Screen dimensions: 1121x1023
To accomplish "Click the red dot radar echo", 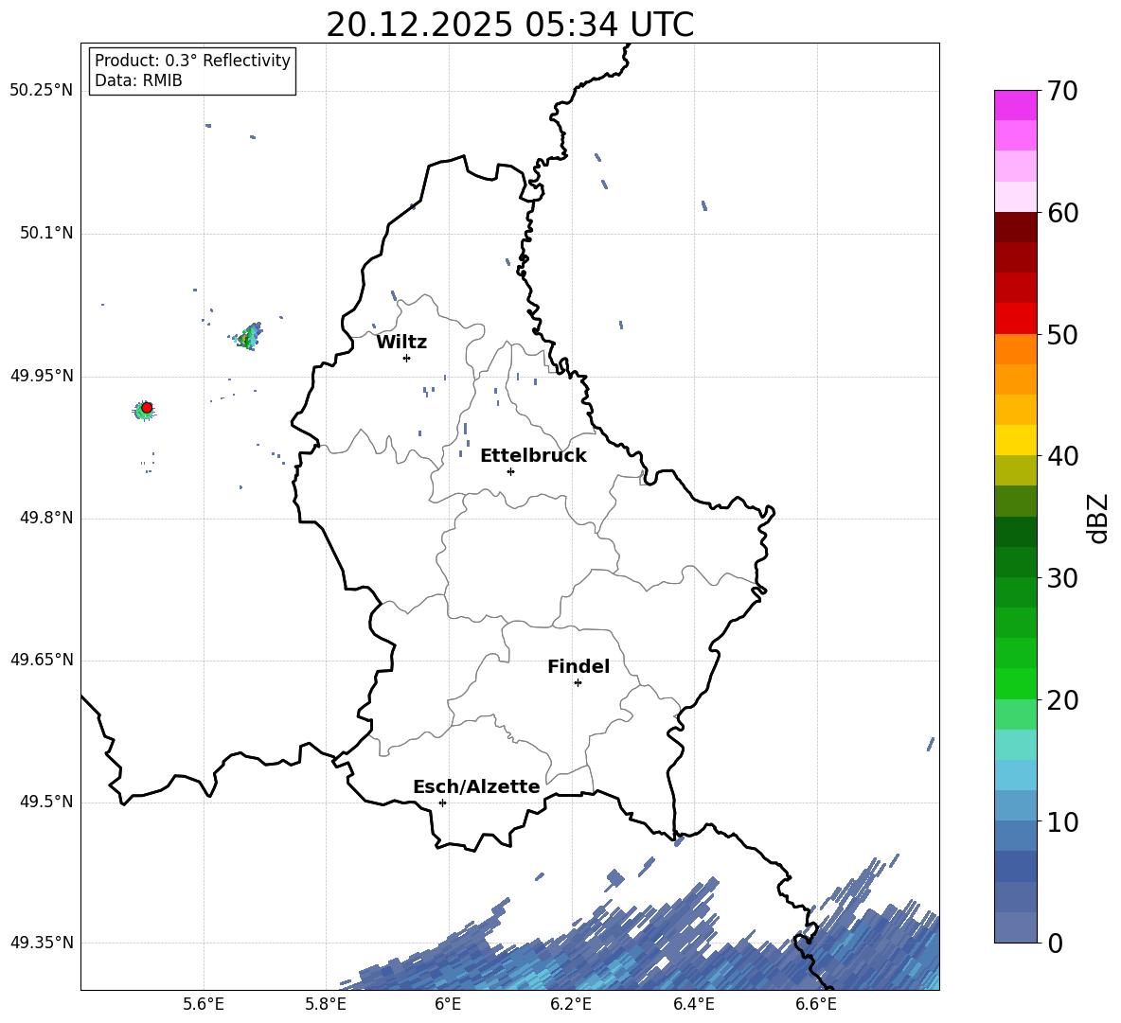I will 147,407.
